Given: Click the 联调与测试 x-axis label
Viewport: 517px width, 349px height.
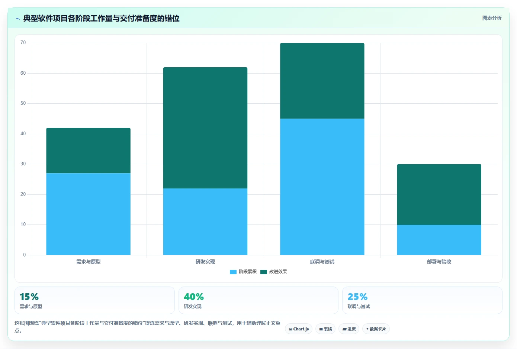Looking at the screenshot, I should pyautogui.click(x=322, y=262).
